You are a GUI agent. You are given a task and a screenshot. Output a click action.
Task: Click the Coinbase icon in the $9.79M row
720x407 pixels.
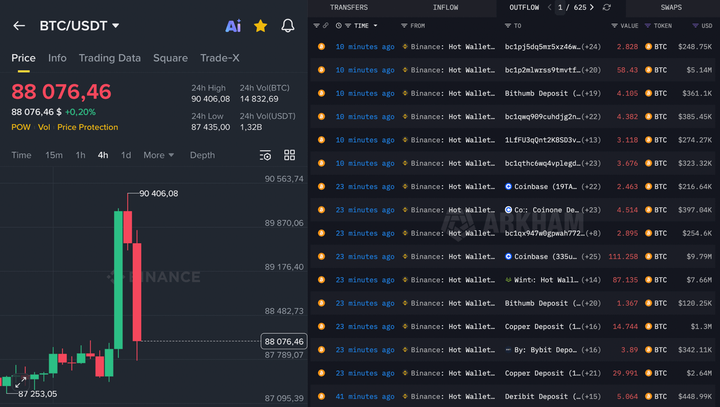pos(509,256)
